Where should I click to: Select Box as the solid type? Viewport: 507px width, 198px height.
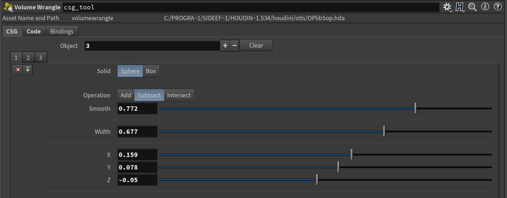pos(151,71)
